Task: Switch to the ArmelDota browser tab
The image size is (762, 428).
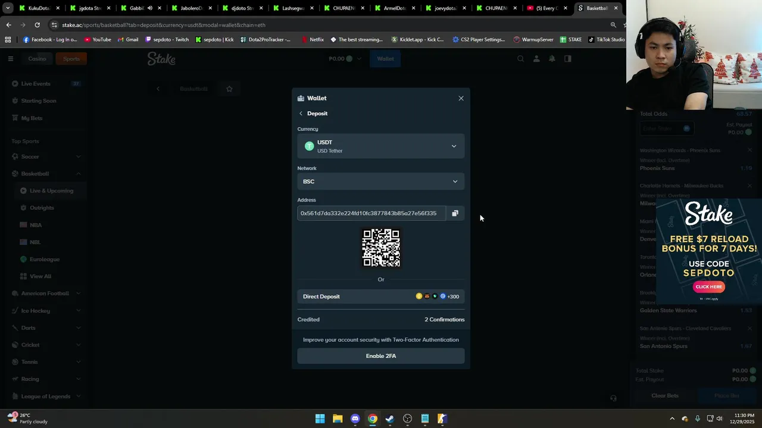Action: click(394, 8)
